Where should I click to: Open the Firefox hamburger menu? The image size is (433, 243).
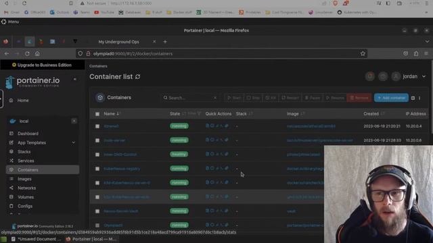click(426, 53)
